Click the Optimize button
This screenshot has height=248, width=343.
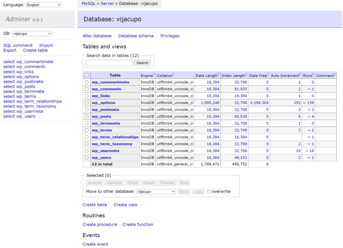tap(114, 183)
